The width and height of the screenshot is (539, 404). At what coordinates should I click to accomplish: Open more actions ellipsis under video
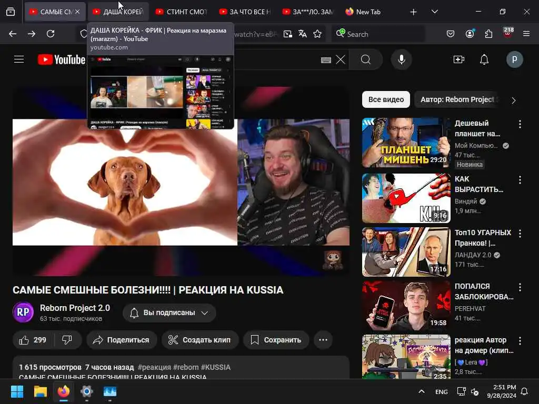pyautogui.click(x=323, y=340)
